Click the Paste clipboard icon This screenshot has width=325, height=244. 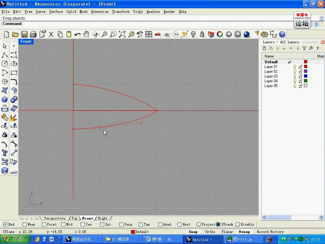coord(69,34)
